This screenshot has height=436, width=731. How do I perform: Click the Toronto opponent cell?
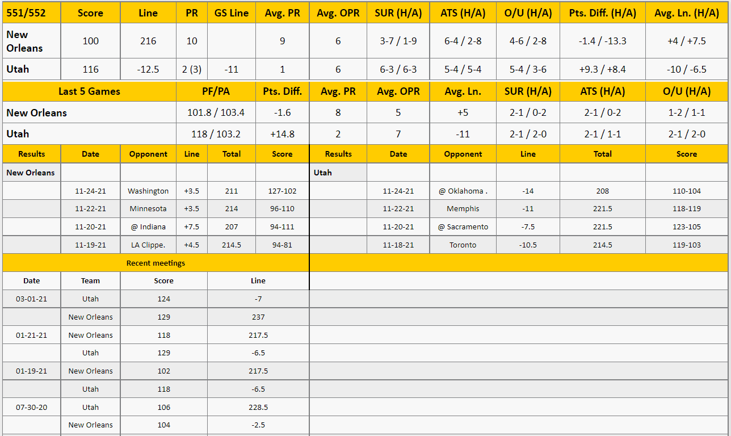pyautogui.click(x=463, y=245)
